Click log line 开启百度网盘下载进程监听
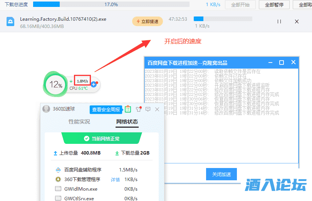Screen dimensions: 312x201 [x=242, y=86]
